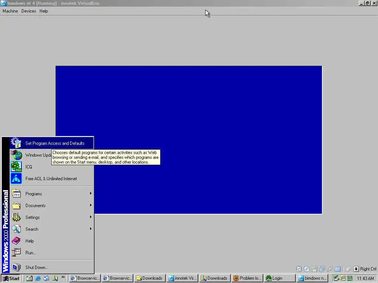Click VirtualBox mouse capture status icon

tap(348, 269)
